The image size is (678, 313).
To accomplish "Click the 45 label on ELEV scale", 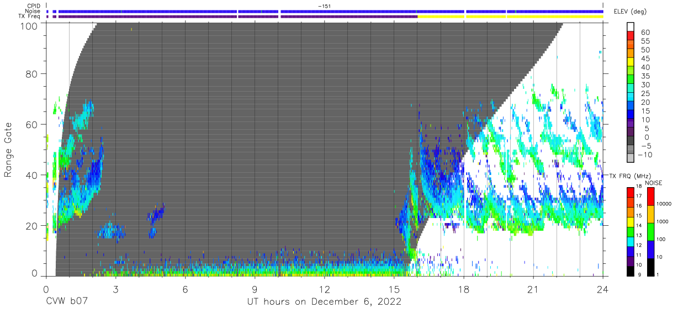I will coord(645,59).
